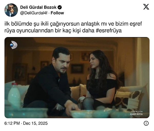
Task: Open Deli Gürdal Bozok's profile avatar
Action: click(x=11, y=10)
